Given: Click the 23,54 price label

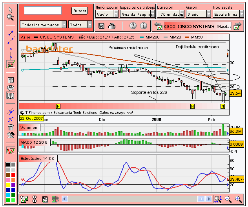Looking at the screenshot, I should (x=235, y=93).
